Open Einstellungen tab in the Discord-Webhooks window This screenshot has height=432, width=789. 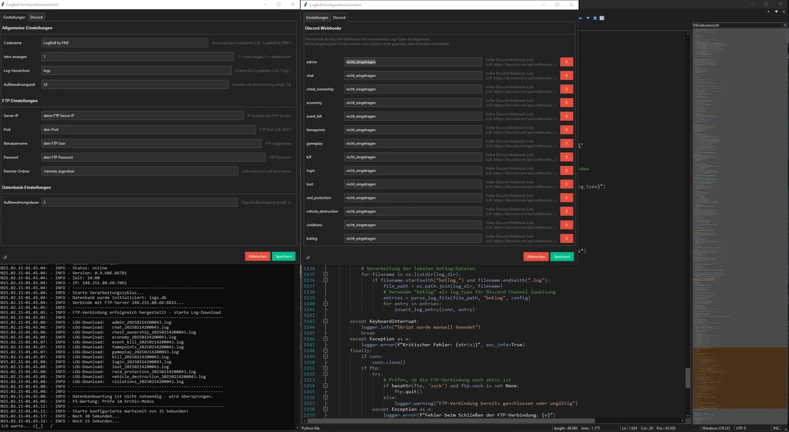pyautogui.click(x=317, y=17)
